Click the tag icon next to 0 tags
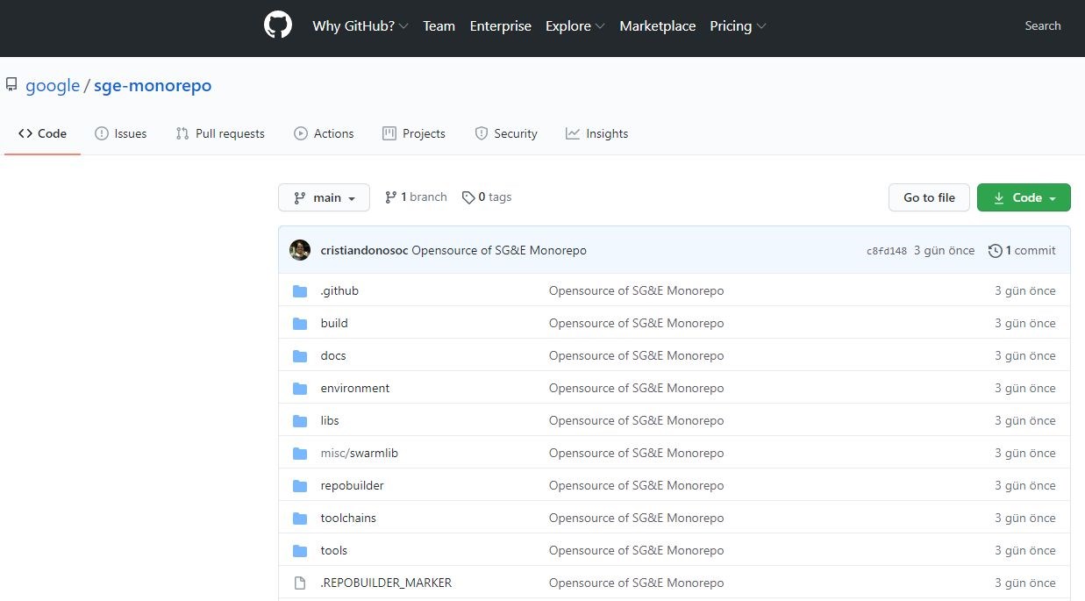Screen dimensions: 1085x601 point(468,197)
